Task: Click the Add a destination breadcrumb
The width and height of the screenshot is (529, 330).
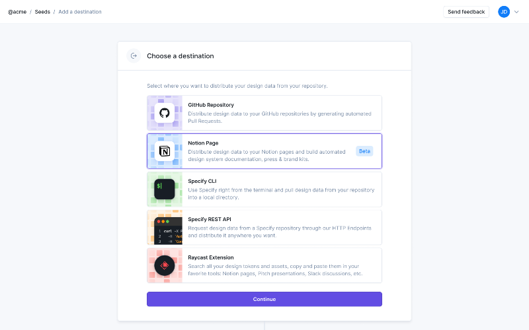Action: pos(80,12)
